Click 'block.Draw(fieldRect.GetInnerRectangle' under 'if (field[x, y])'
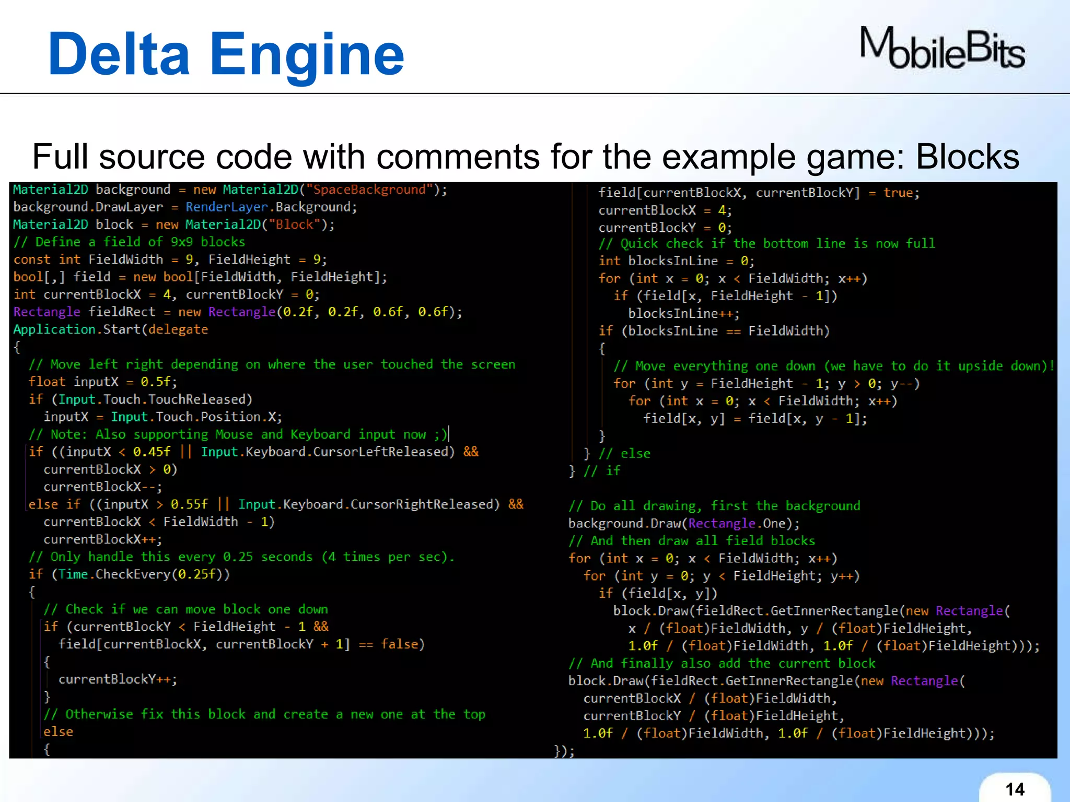Viewport: 1070px width, 802px height. [x=812, y=611]
